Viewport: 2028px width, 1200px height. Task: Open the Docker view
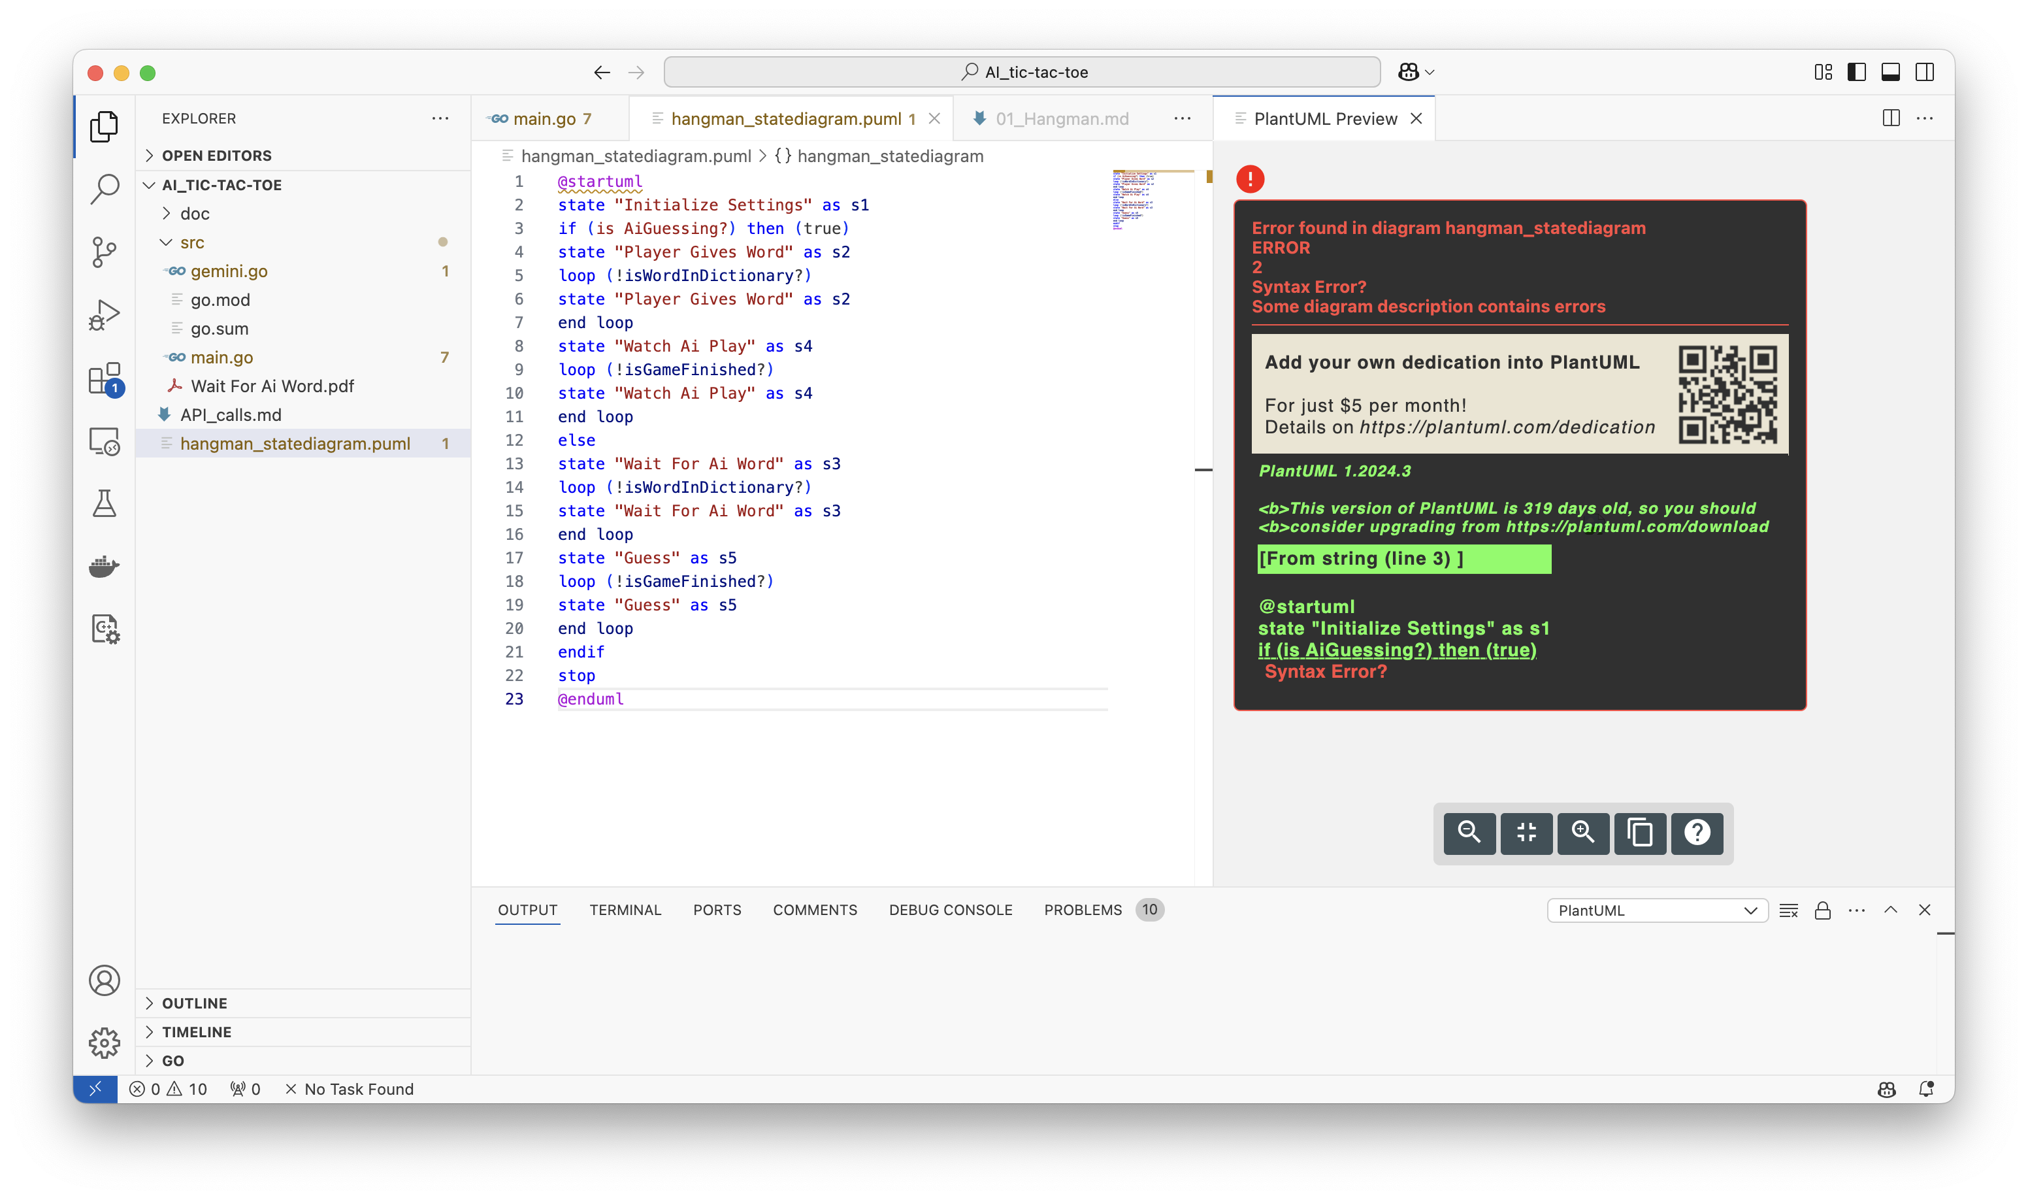click(105, 567)
